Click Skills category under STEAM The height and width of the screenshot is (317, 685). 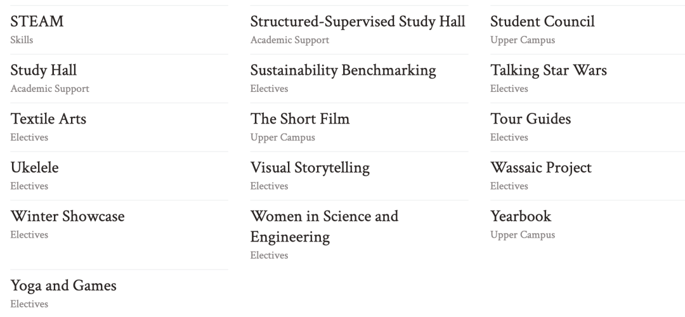coord(22,40)
